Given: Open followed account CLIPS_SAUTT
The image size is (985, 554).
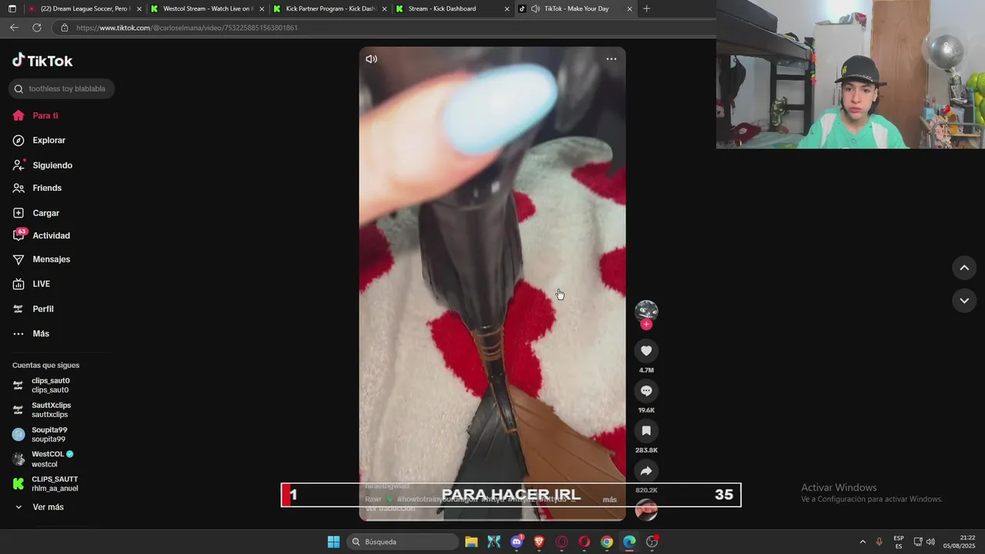Looking at the screenshot, I should (45, 484).
